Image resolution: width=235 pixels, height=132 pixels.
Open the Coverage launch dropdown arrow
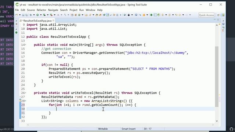pos(48,15)
